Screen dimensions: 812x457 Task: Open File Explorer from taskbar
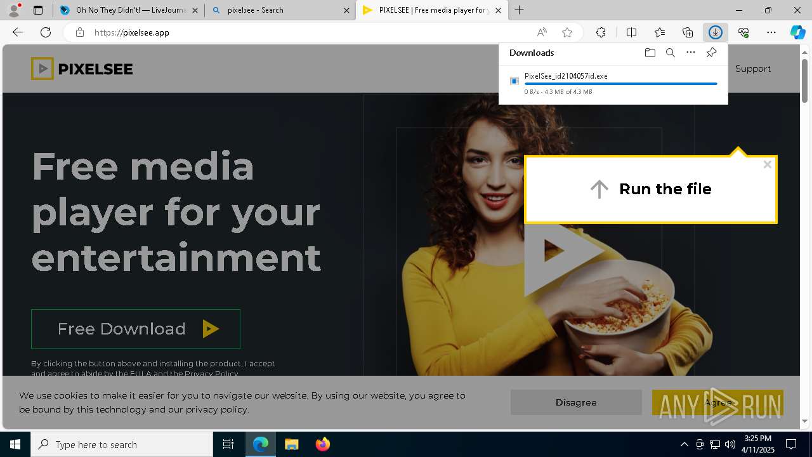pos(291,444)
